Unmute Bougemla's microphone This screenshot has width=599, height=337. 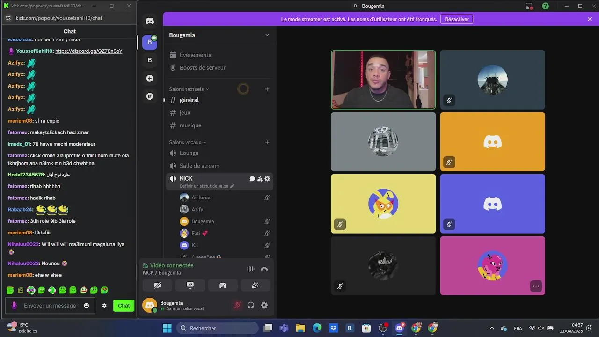(x=237, y=305)
